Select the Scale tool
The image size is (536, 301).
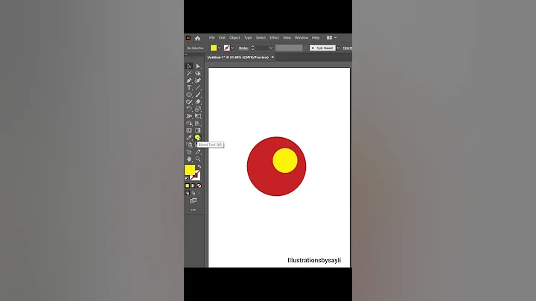point(198,109)
